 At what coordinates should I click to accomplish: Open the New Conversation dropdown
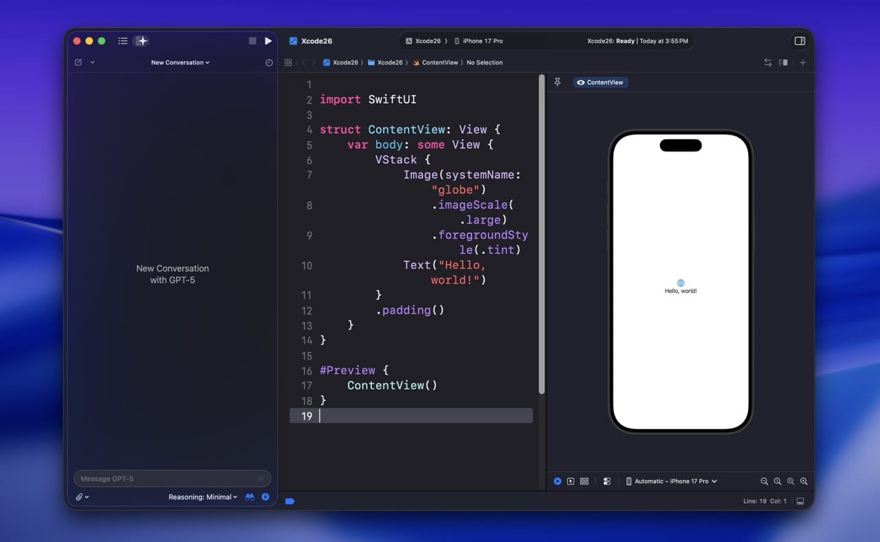coord(180,63)
